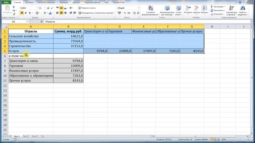Click the Decrease Decimal icon
Viewport: 255px width, 143px height.
[x=138, y=13]
